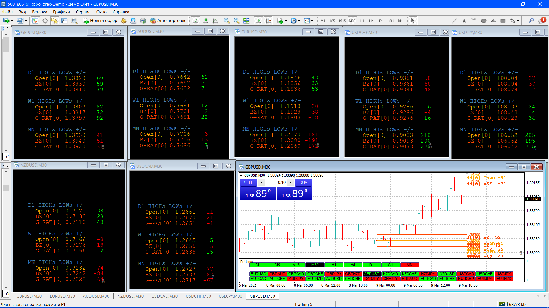Select the H1 timeframe in toolbar
The image size is (549, 308).
(x=362, y=21)
